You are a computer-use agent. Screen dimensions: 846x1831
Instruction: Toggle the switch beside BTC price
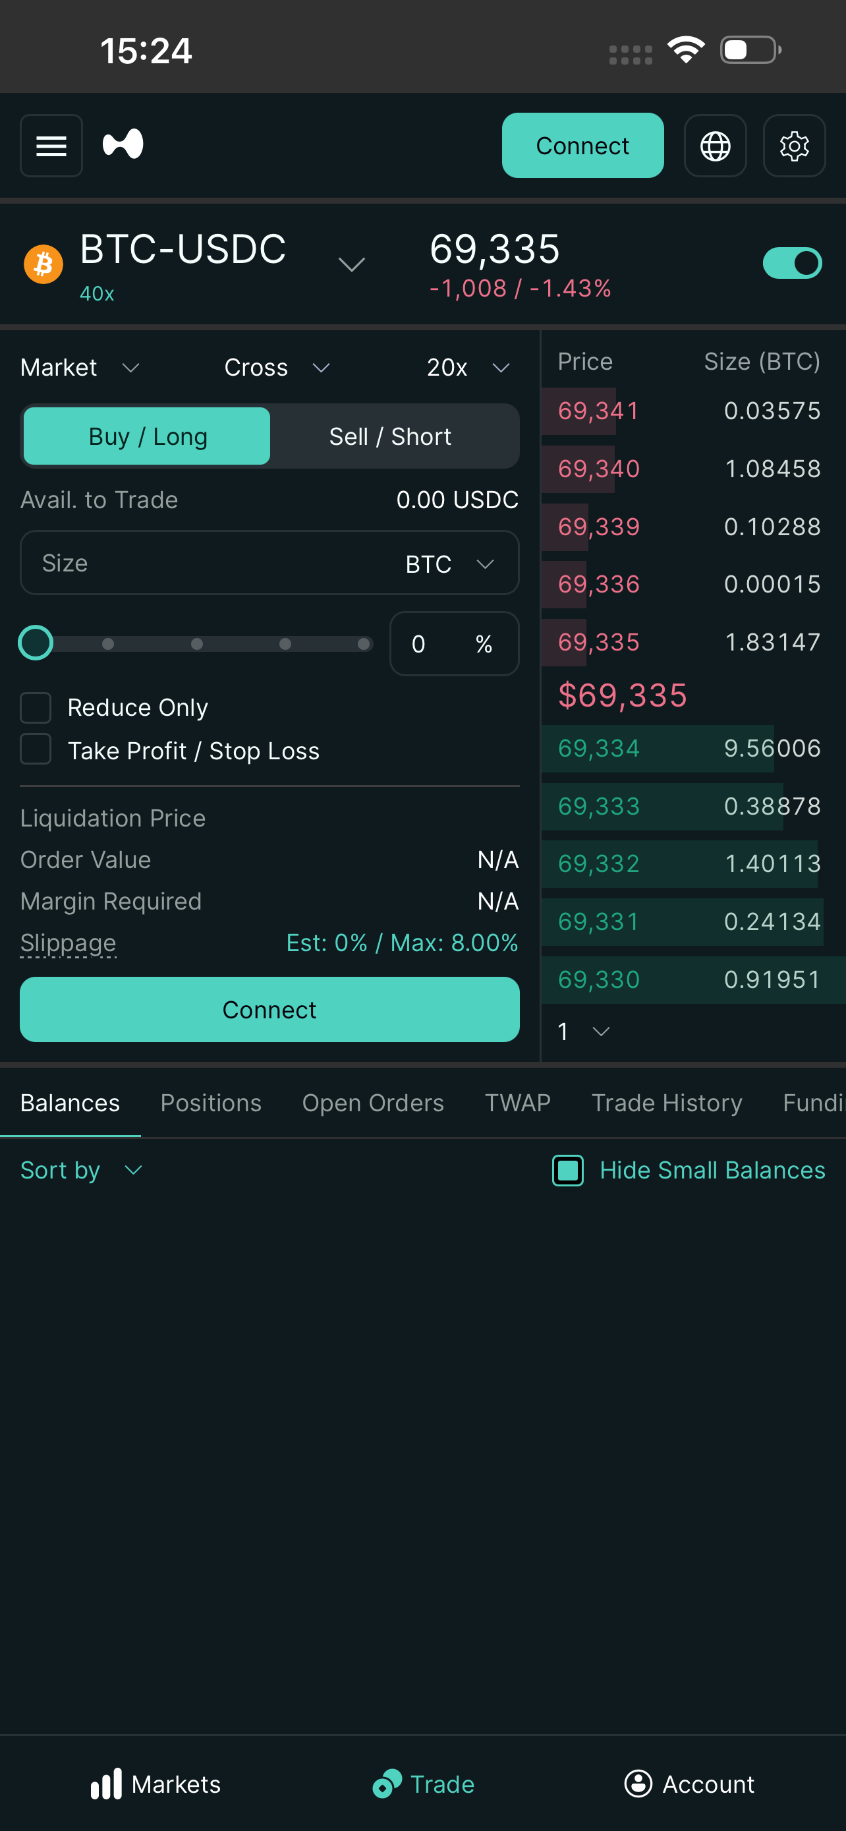[x=791, y=263]
